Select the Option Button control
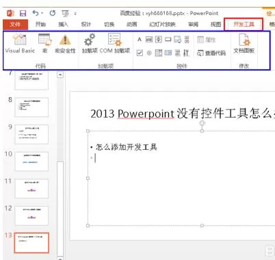The image size is (275, 260). point(149,53)
